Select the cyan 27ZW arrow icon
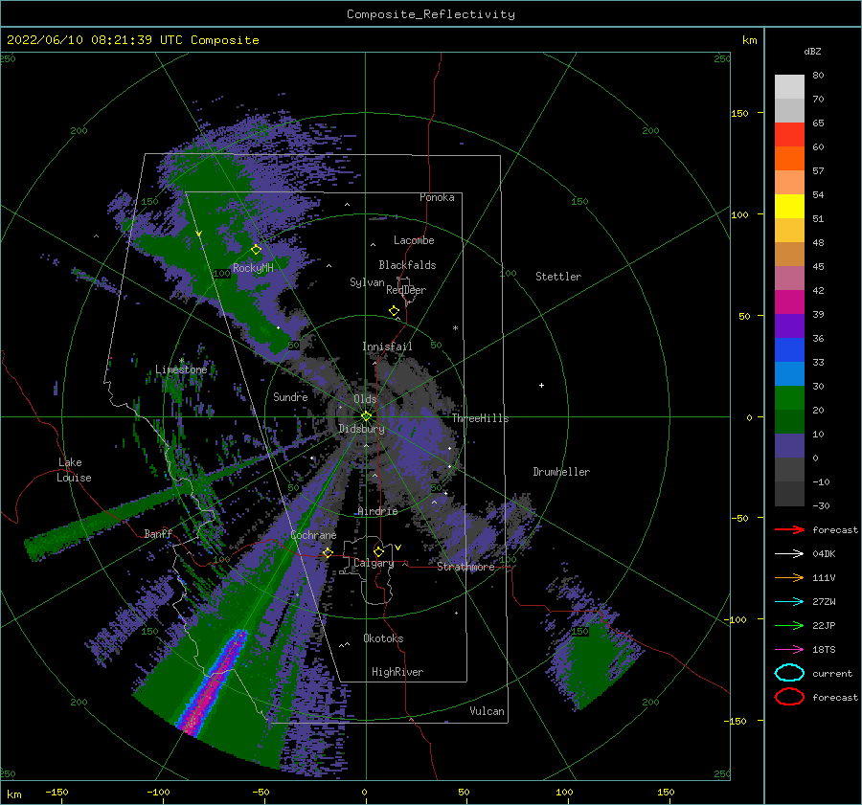 point(789,602)
